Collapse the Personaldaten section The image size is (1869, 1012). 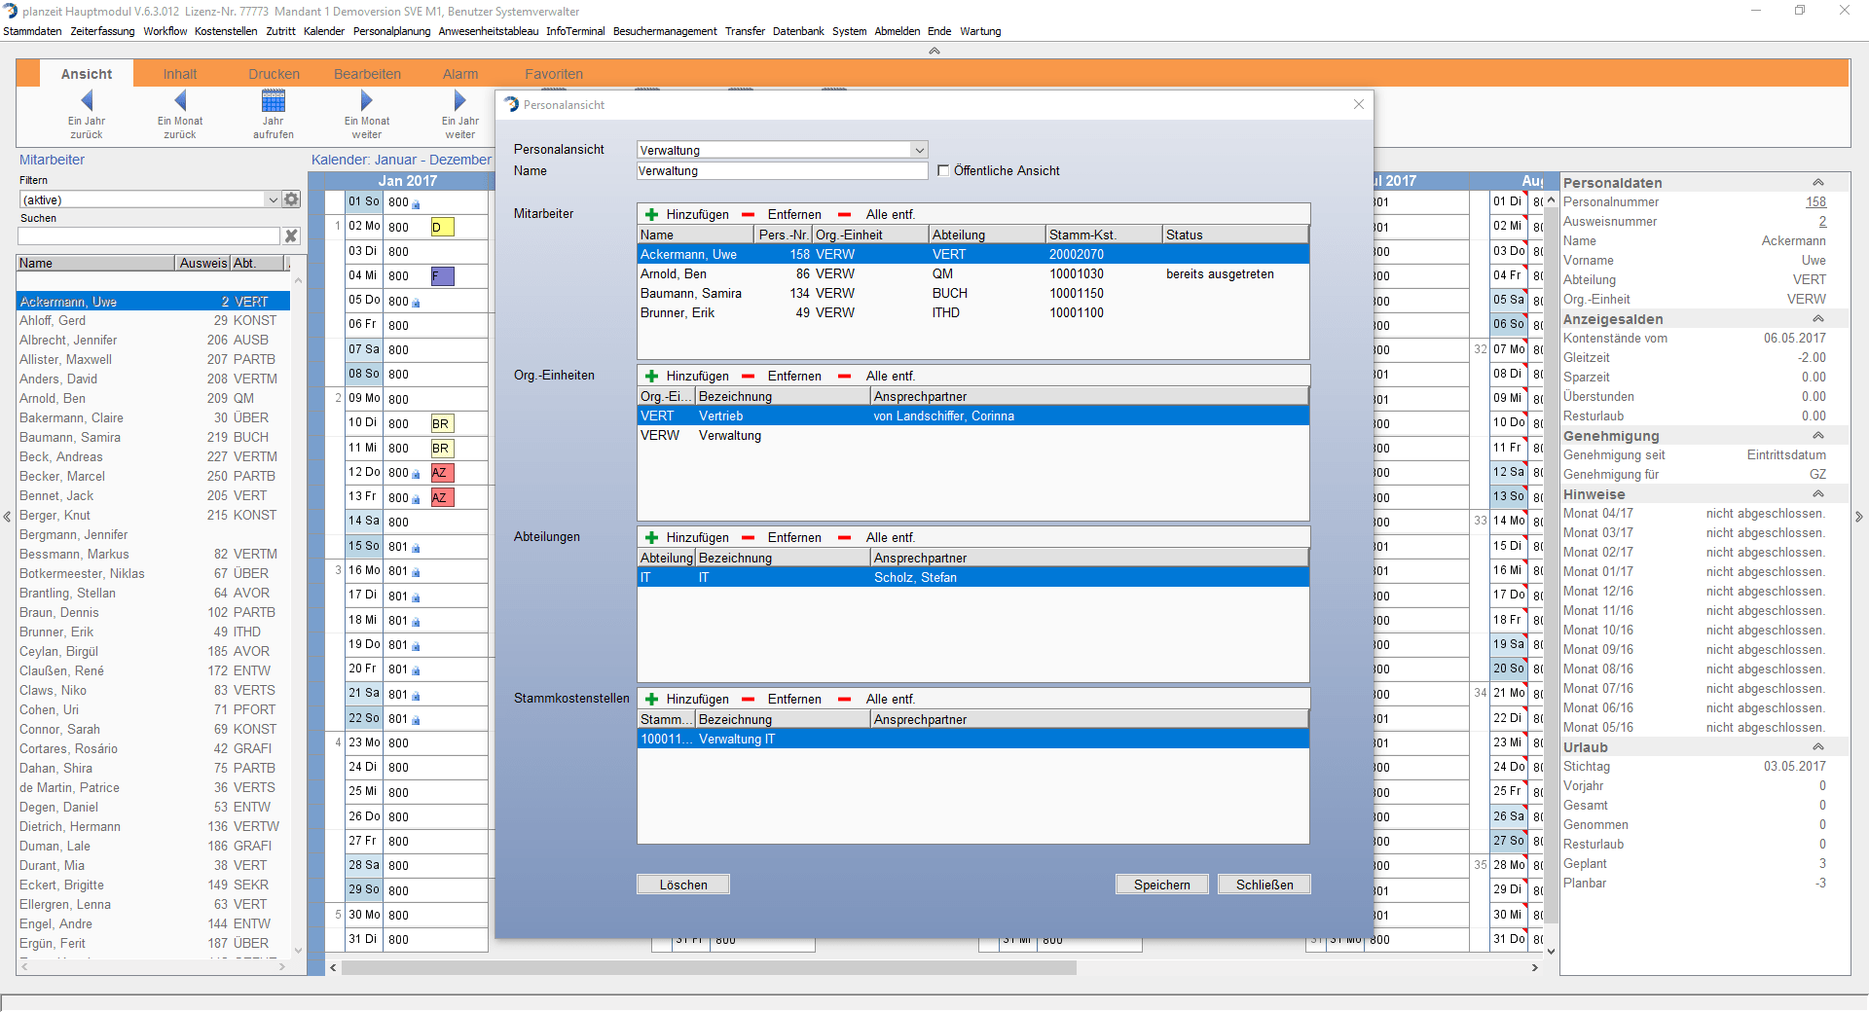tap(1816, 183)
